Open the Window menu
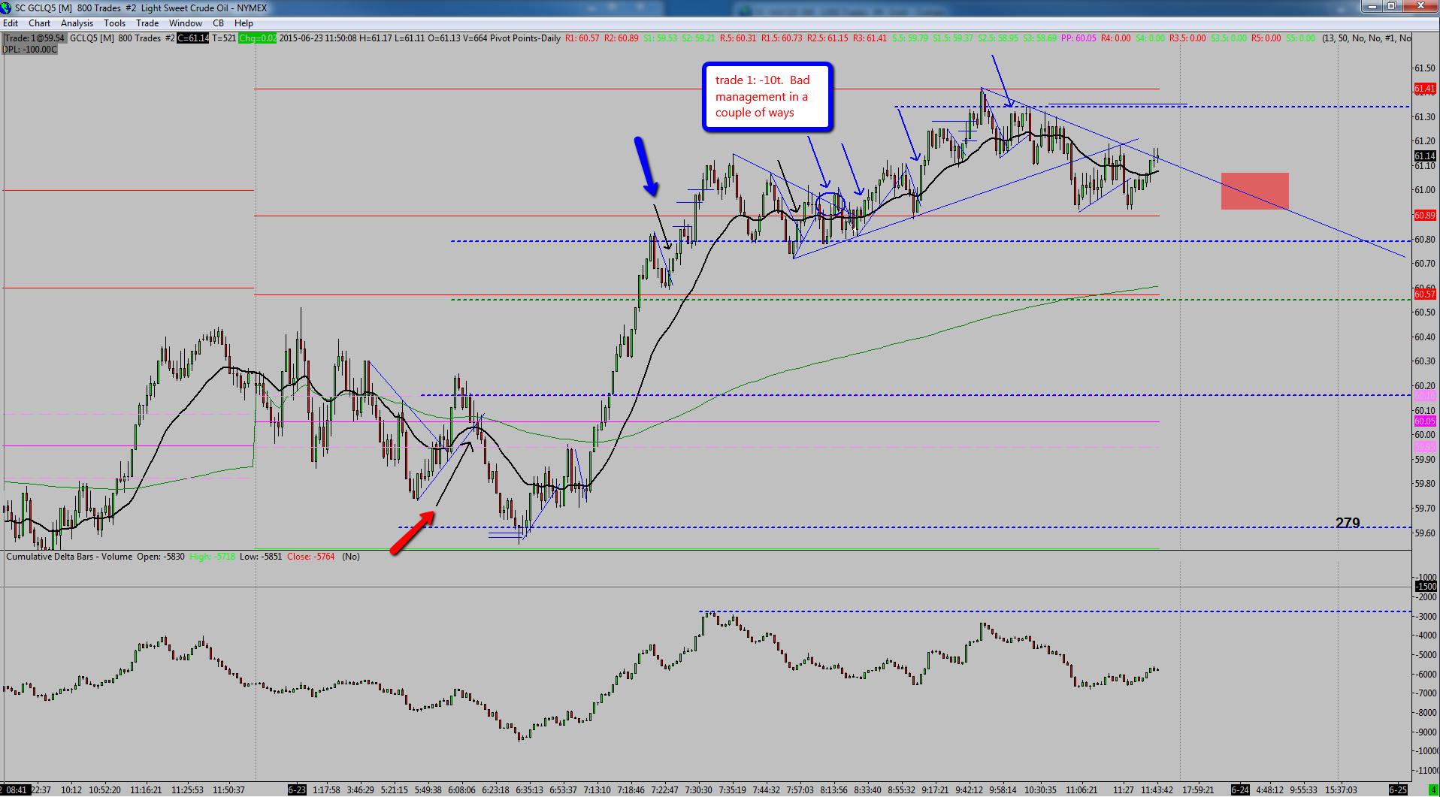This screenshot has width=1440, height=797. 185,23
